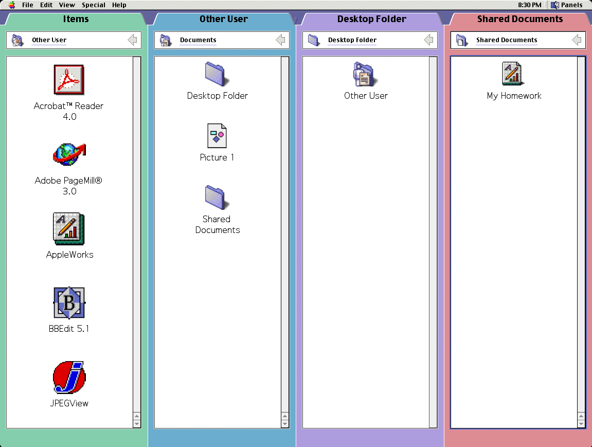
Task: Click the 'AppleWorks' label text
Action: (69, 255)
